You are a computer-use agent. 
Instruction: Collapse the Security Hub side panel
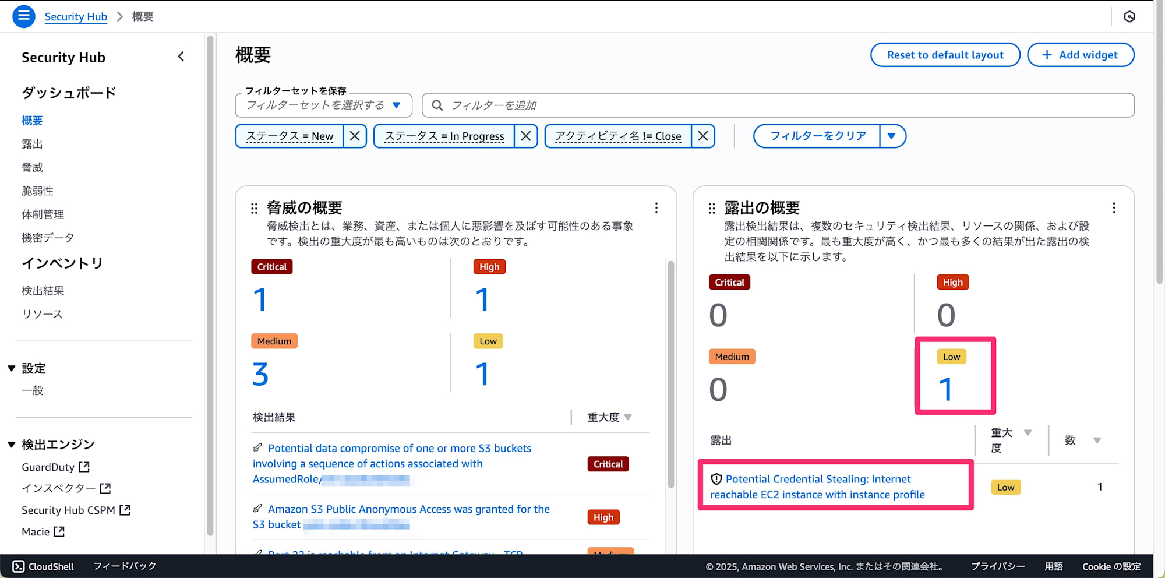181,57
